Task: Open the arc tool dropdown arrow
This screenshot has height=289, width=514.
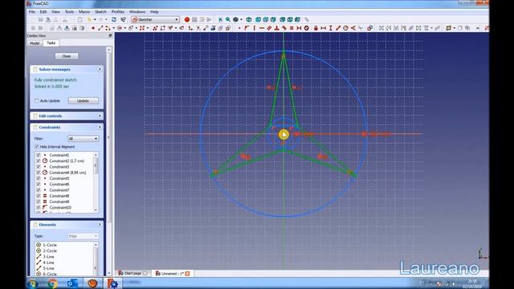Action: click(x=113, y=28)
